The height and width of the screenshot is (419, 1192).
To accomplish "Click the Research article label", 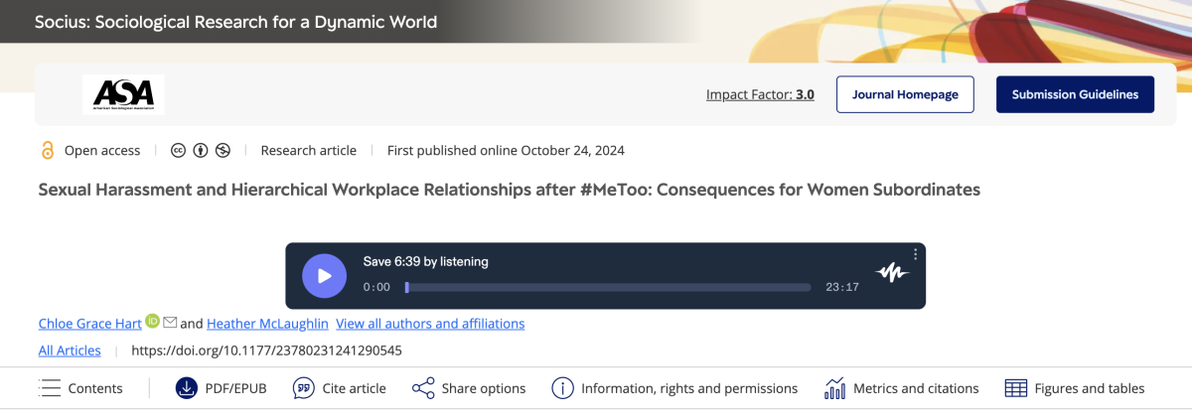I will (308, 151).
